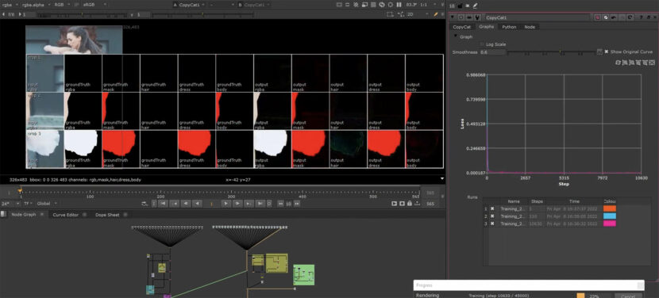The image size is (659, 298).
Task: Click the wrench icon in CopyCat properties header
Action: [x=477, y=17]
